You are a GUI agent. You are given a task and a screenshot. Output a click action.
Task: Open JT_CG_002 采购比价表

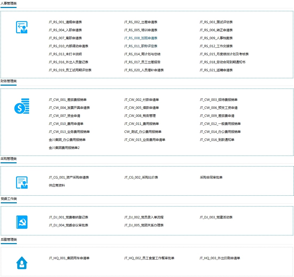[141, 177]
